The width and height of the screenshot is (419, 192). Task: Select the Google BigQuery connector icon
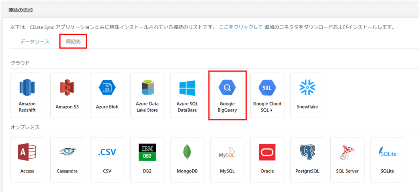(227, 88)
